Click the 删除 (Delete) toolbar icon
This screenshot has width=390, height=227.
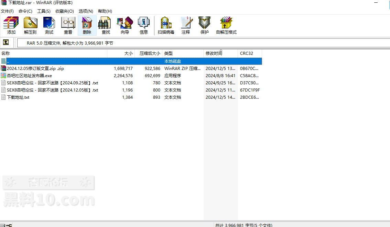87,25
